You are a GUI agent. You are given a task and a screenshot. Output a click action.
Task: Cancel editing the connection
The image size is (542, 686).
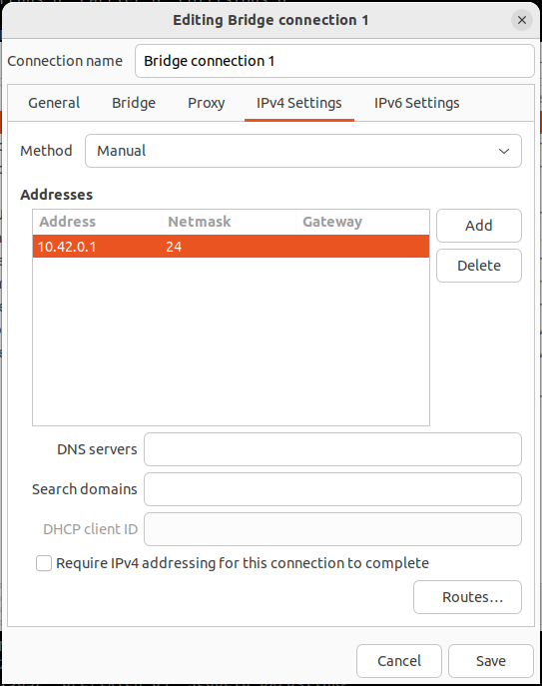[399, 661]
